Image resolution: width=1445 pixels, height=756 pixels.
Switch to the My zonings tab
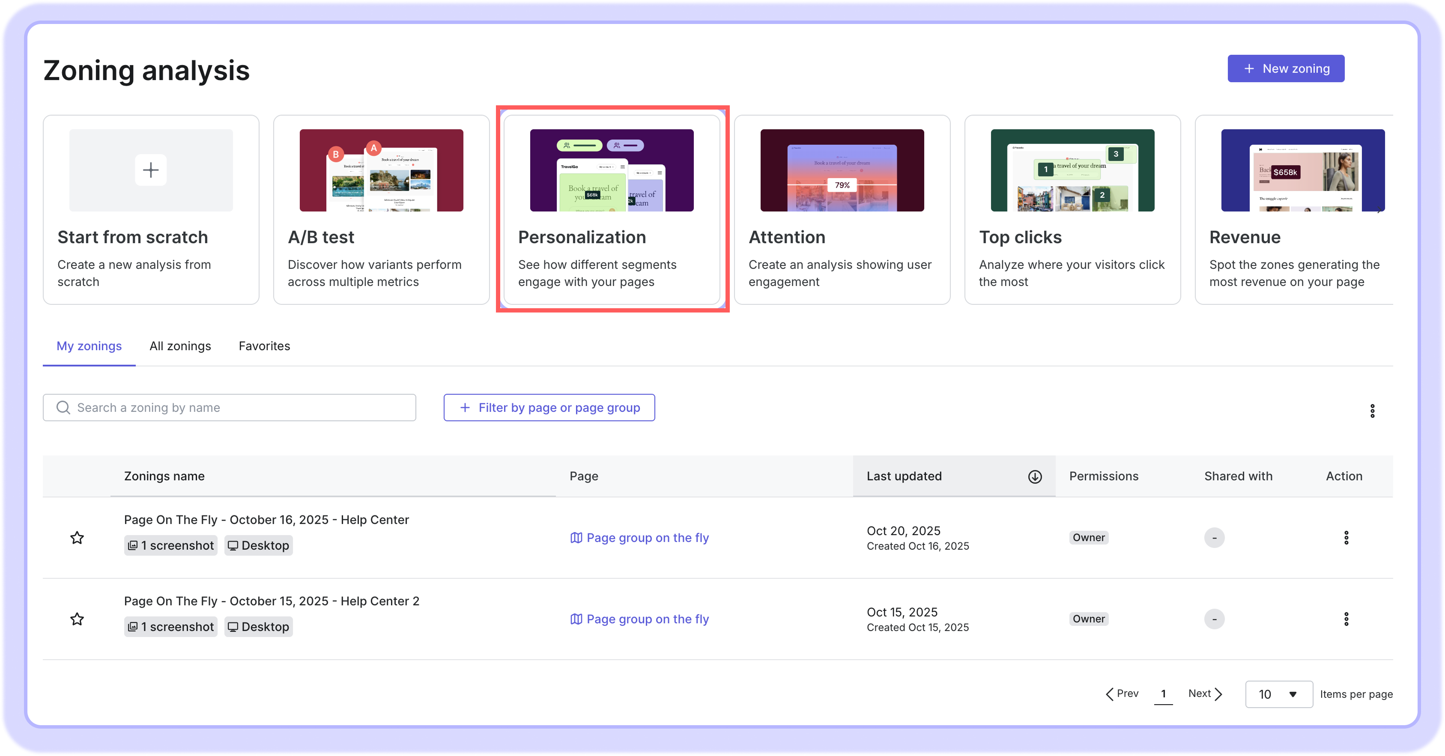pyautogui.click(x=89, y=346)
